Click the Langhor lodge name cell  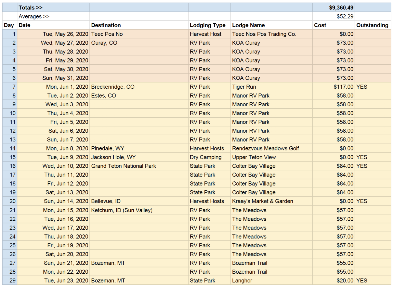click(242, 281)
